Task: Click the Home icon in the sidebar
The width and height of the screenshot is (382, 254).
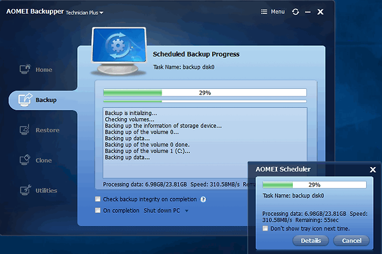Action: (x=26, y=69)
